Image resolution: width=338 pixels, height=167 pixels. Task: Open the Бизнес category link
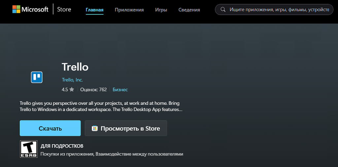pyautogui.click(x=120, y=89)
